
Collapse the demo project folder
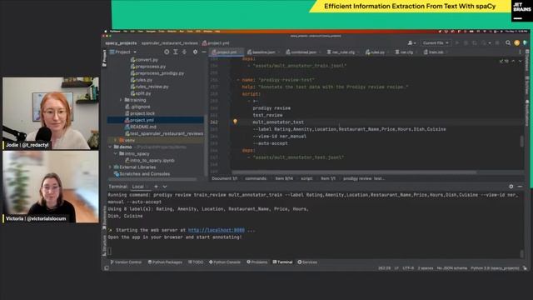(110, 147)
